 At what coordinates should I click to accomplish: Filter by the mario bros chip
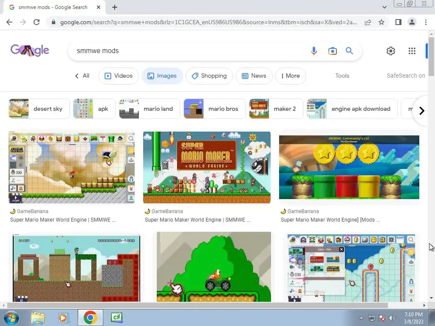(215, 109)
